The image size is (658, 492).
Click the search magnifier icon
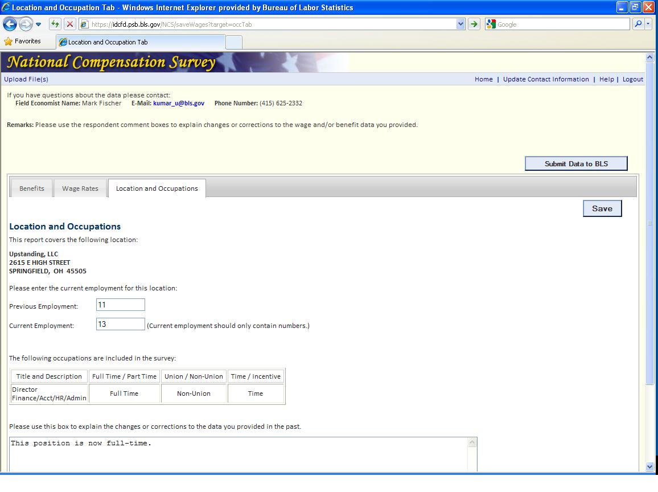(x=638, y=24)
